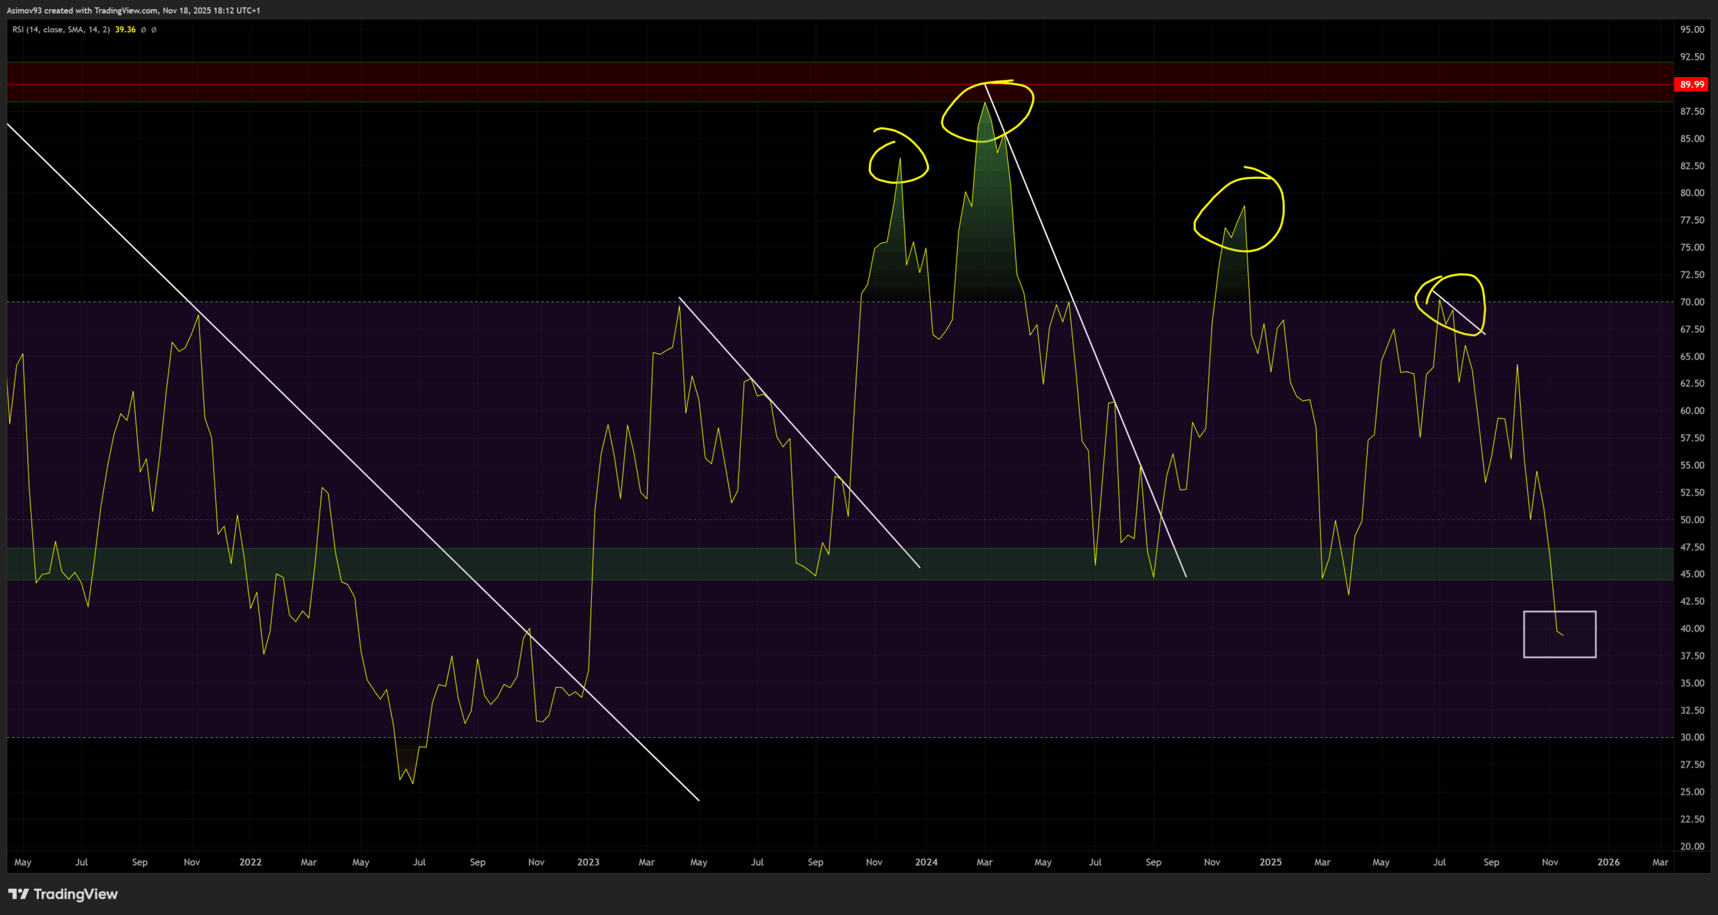Screen dimensions: 1718x915
Task: Select the 67.50 axis value
Action: click(1692, 329)
